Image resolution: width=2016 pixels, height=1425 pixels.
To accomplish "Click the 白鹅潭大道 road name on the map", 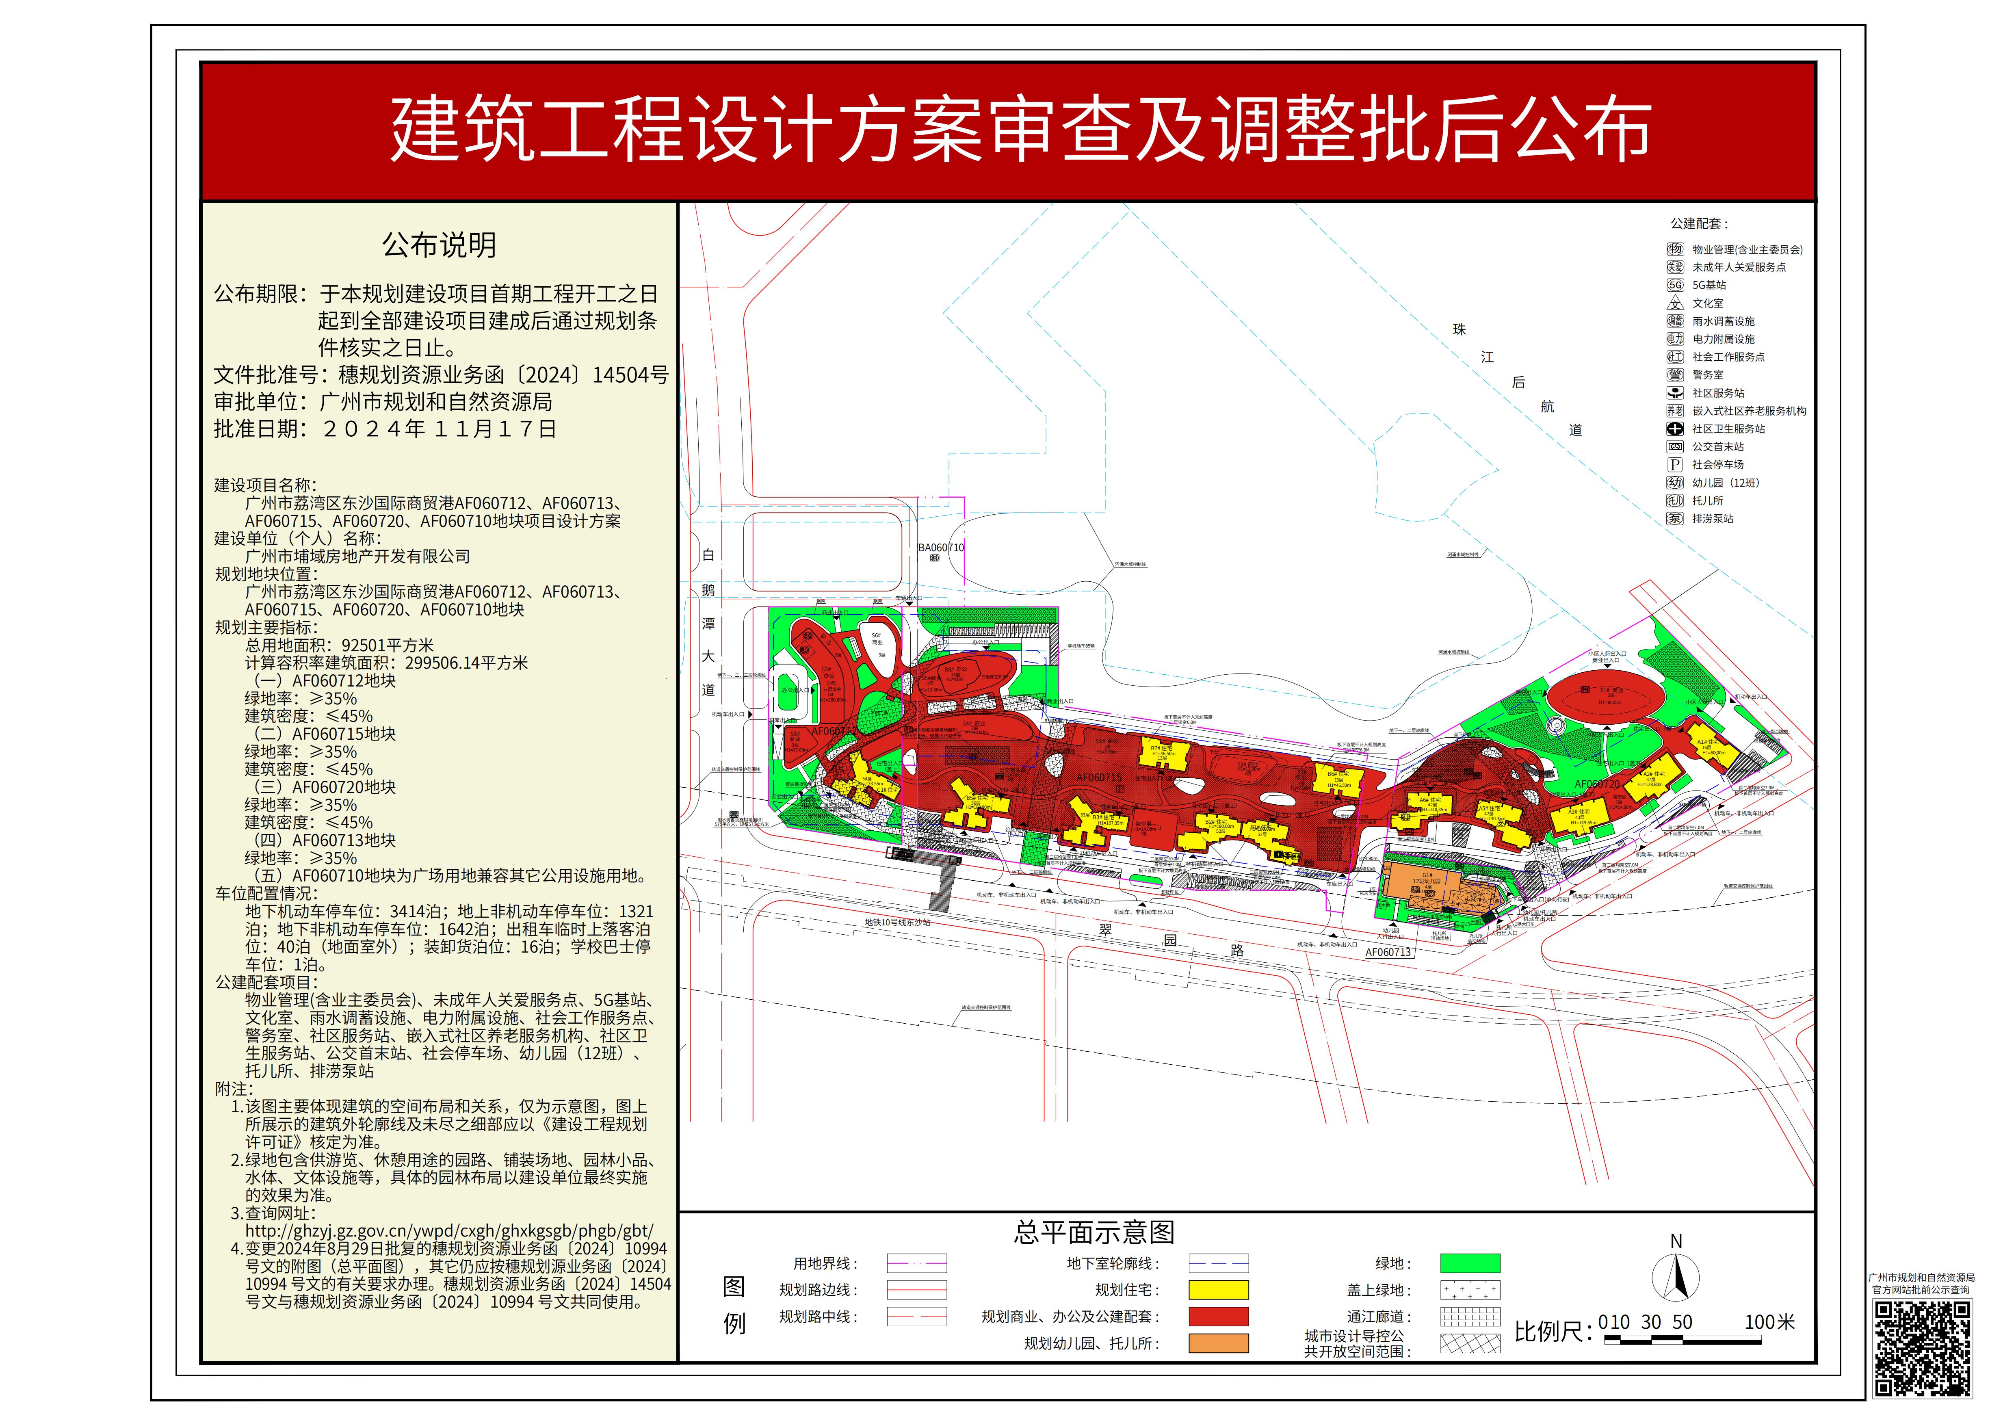I will [x=708, y=622].
